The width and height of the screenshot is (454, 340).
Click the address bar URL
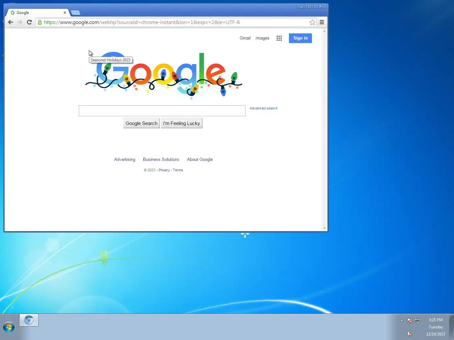pyautogui.click(x=142, y=22)
